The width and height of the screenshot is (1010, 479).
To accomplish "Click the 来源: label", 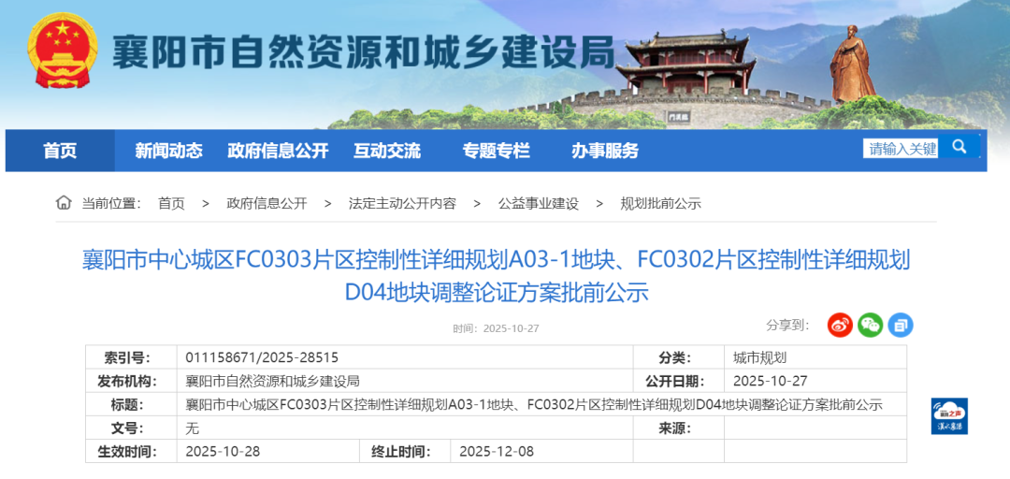I will pos(674,428).
